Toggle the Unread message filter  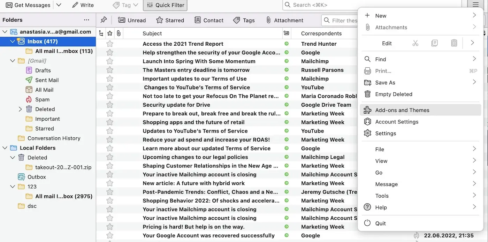pyautogui.click(x=132, y=20)
